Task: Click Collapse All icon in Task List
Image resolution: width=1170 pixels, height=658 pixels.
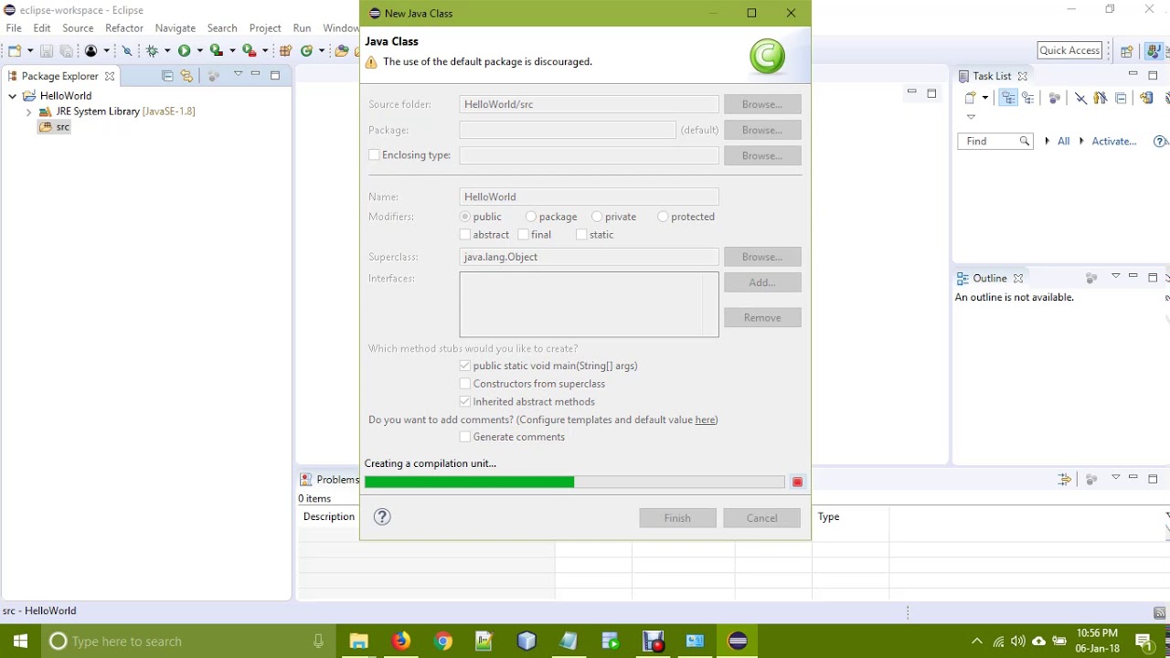Action: coord(1121,98)
